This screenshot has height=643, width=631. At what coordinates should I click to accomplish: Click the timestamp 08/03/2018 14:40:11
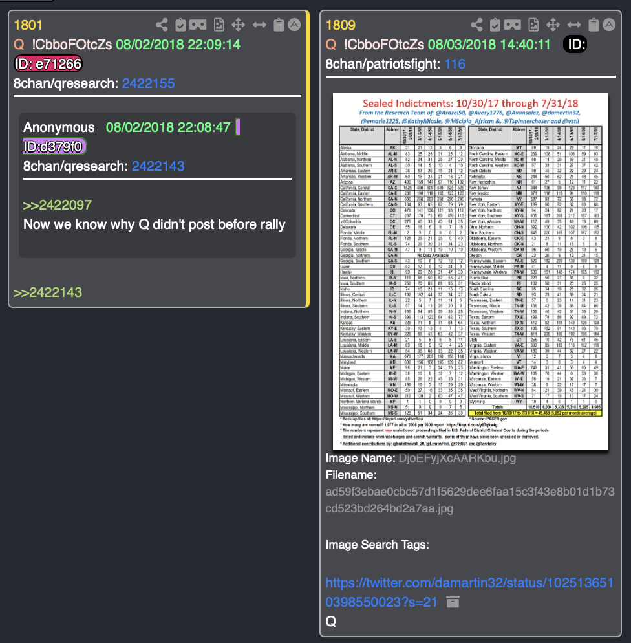pyautogui.click(x=489, y=44)
